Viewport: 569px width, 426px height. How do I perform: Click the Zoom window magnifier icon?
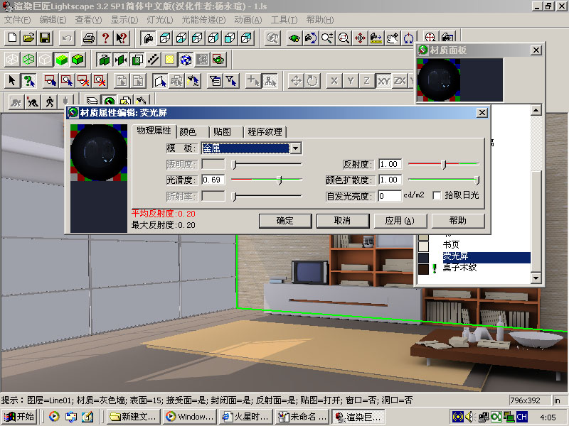pyautogui.click(x=344, y=38)
